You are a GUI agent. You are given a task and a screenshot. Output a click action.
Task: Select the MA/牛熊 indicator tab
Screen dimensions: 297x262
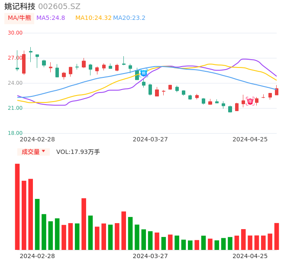click(19, 18)
